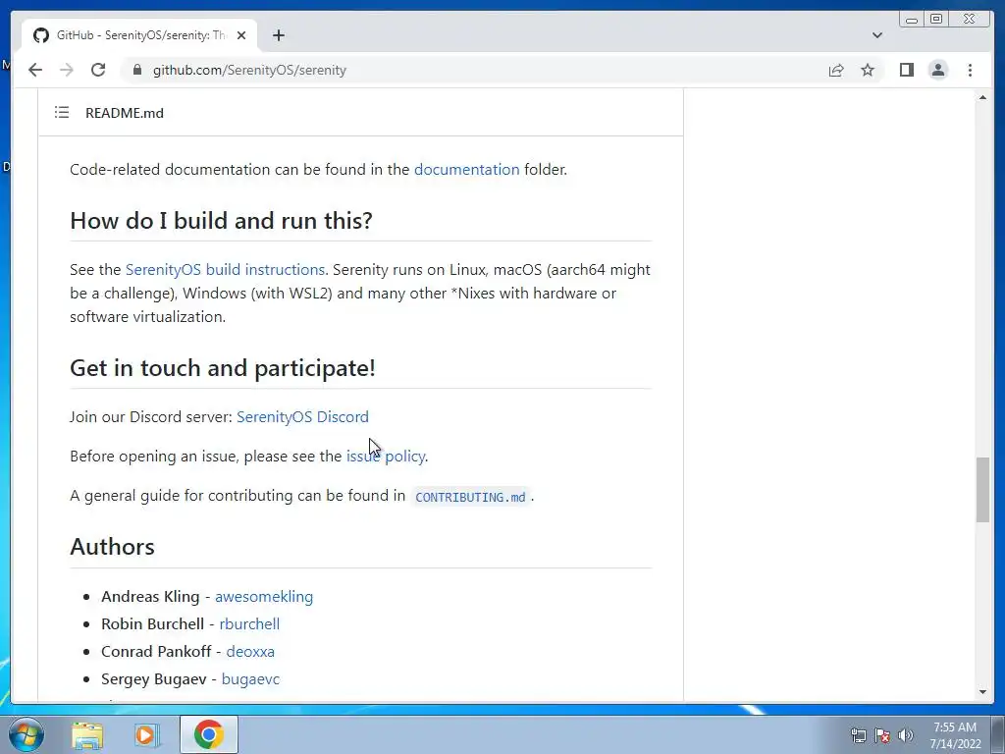Open the Chrome profile avatar
Viewport: 1005px width, 754px height.
(x=937, y=70)
